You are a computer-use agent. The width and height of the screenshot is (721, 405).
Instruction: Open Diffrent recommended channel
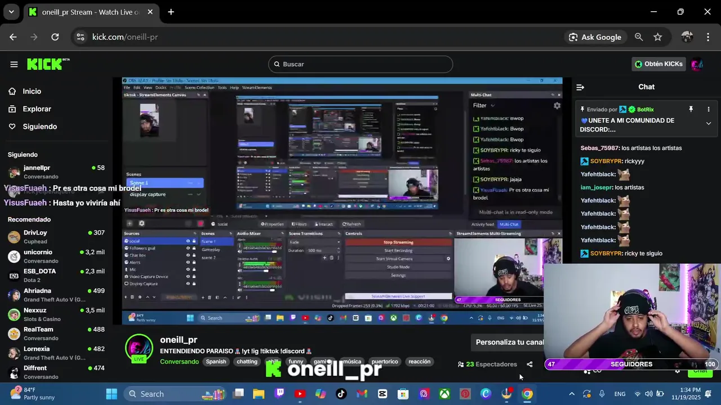[56, 372]
